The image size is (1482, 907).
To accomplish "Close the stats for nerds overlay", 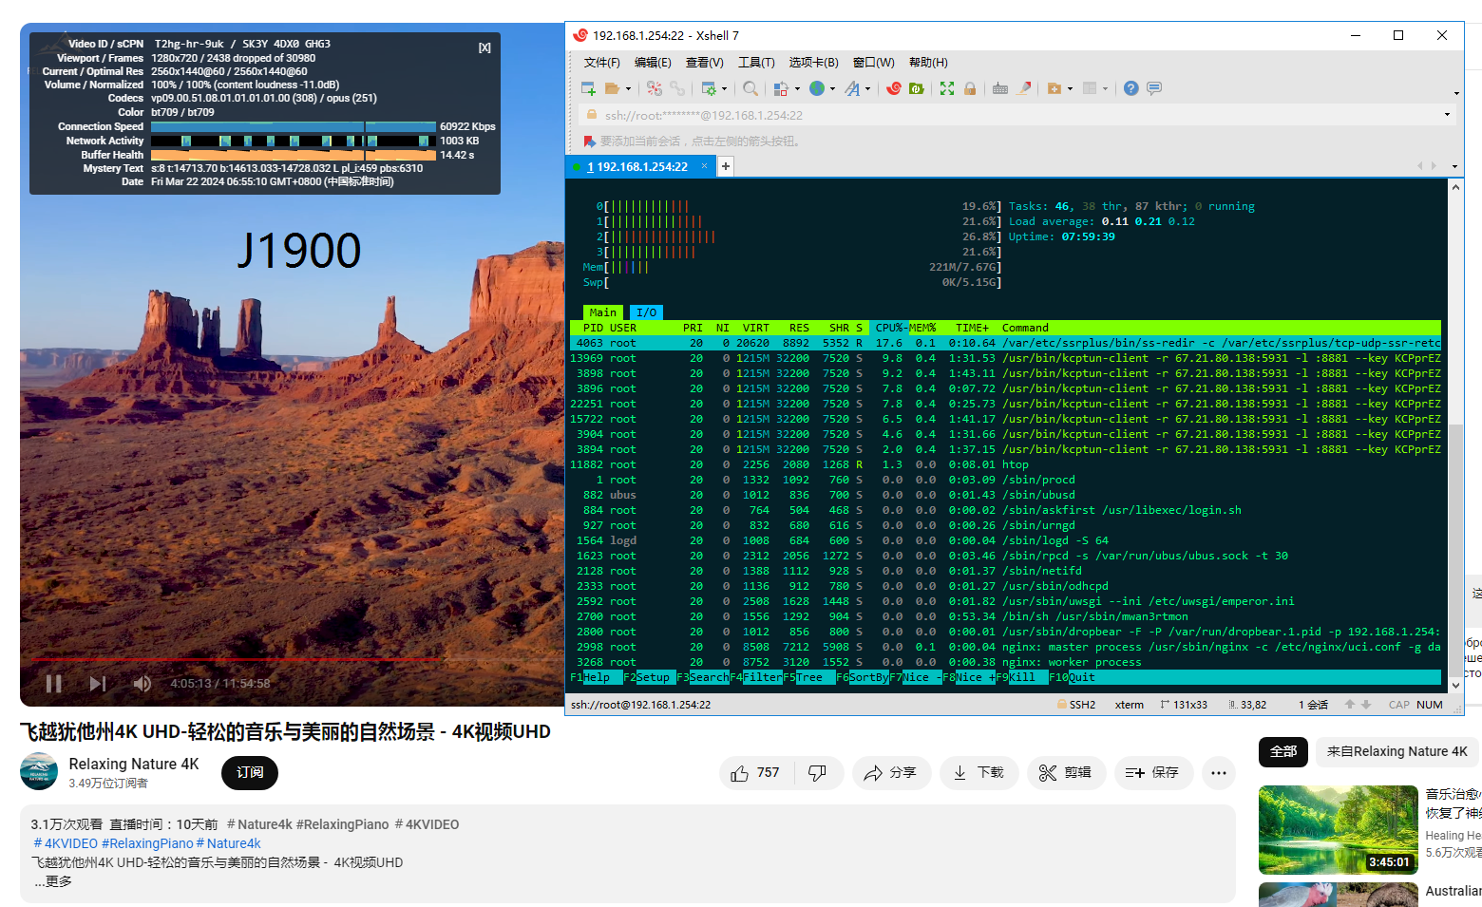I will click(x=484, y=47).
